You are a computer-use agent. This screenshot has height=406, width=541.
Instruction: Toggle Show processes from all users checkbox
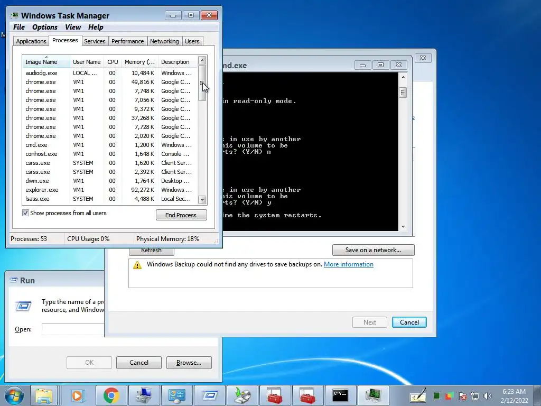click(25, 213)
